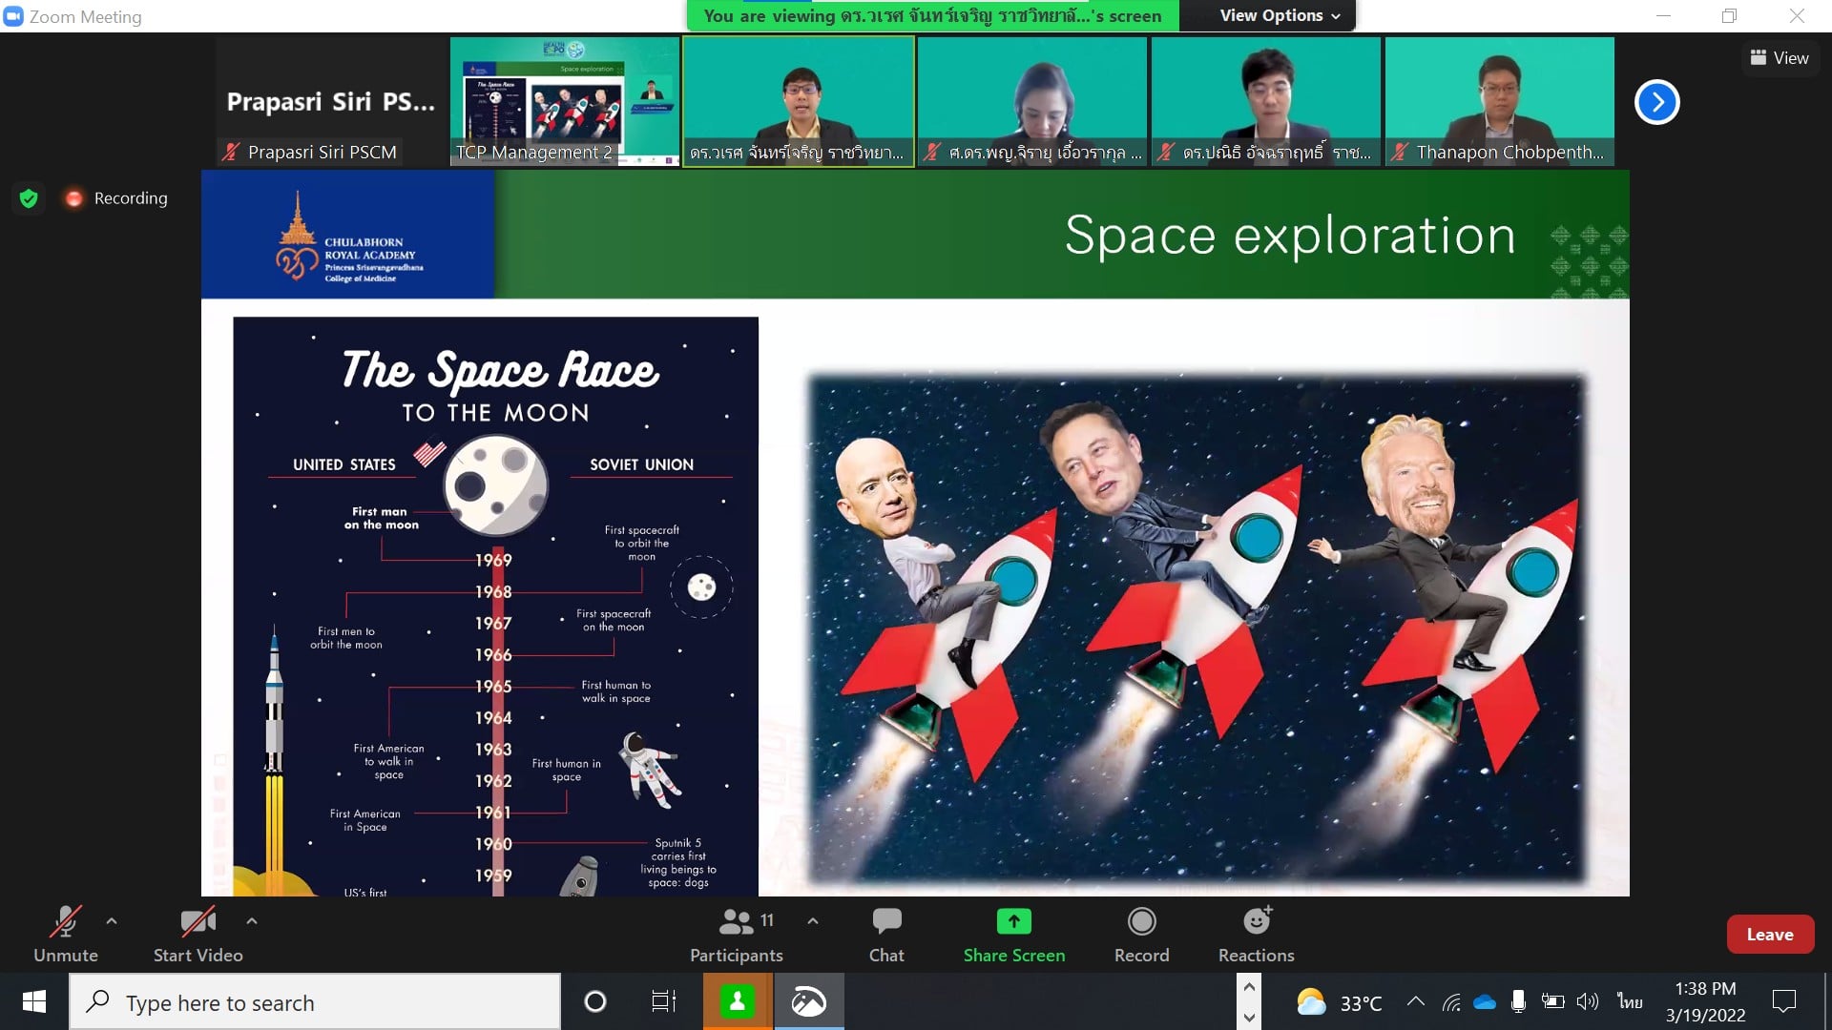Open the Windows Start menu

click(x=34, y=1001)
